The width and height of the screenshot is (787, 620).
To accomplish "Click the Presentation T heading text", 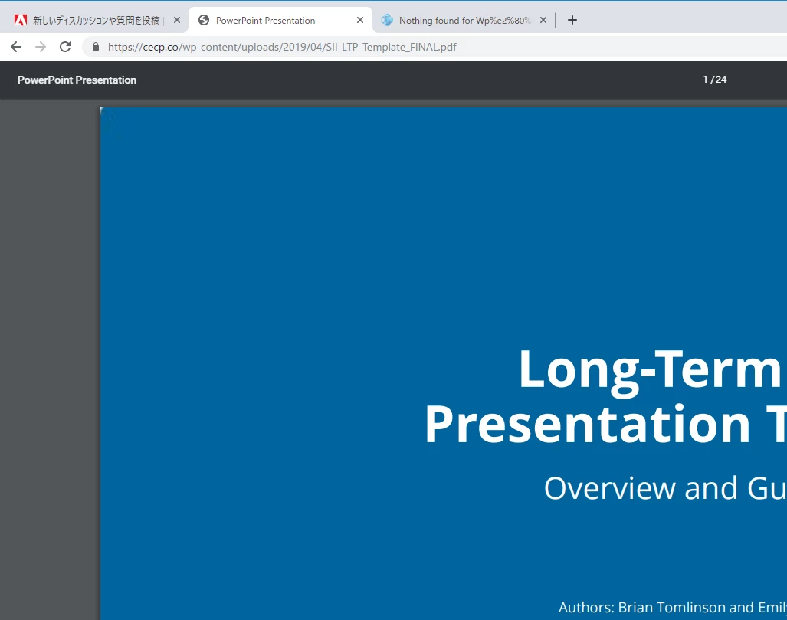I will 605,425.
